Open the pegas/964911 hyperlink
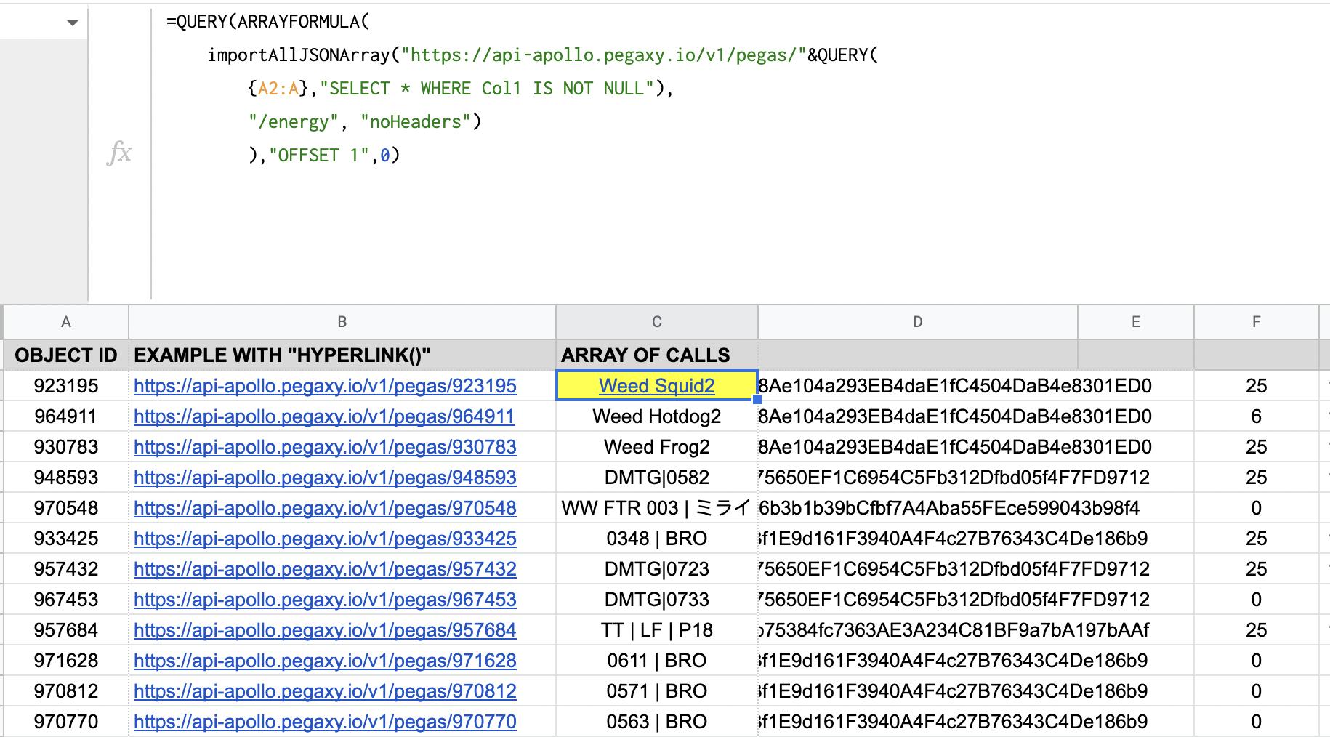Image resolution: width=1330 pixels, height=737 pixels. [324, 416]
